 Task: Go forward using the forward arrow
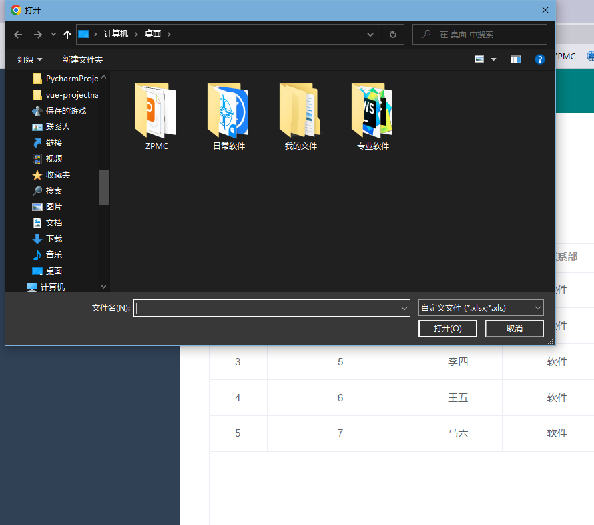point(38,35)
